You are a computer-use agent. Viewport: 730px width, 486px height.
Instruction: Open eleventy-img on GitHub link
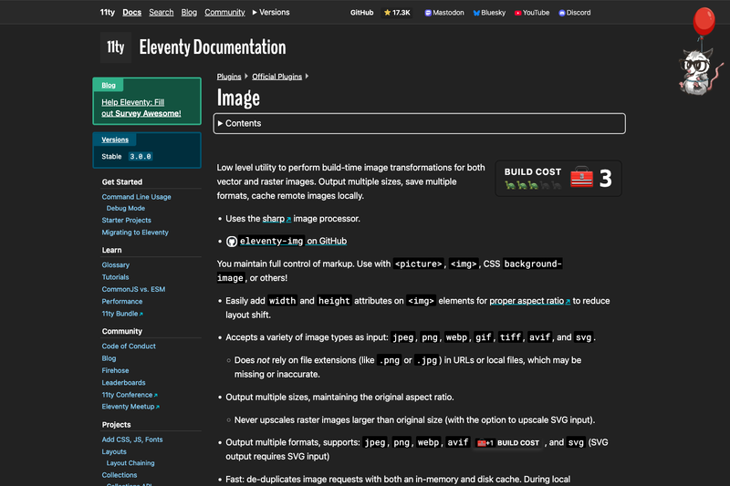point(293,241)
